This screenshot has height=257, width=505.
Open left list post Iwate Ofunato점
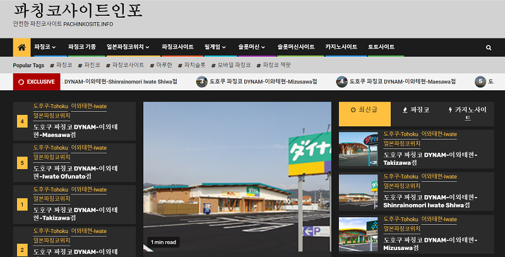pyautogui.click(x=75, y=172)
